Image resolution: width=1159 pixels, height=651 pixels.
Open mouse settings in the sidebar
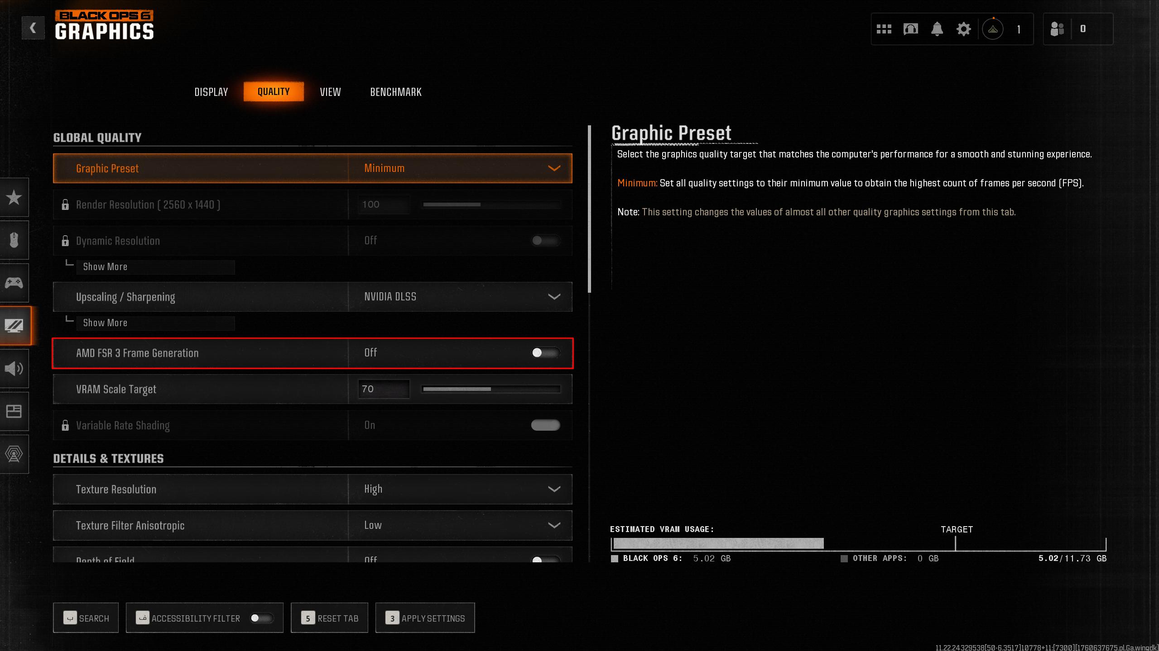tap(14, 240)
